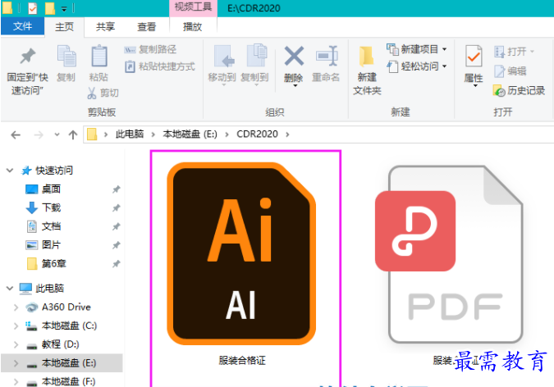Switch to the Play (播放) ribbon tab
The image size is (554, 387).
click(x=193, y=27)
